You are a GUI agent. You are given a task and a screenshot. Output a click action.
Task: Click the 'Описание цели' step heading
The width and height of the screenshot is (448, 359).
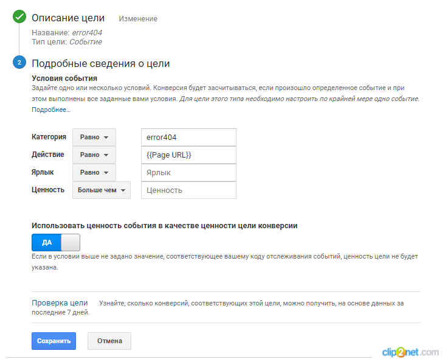[68, 18]
